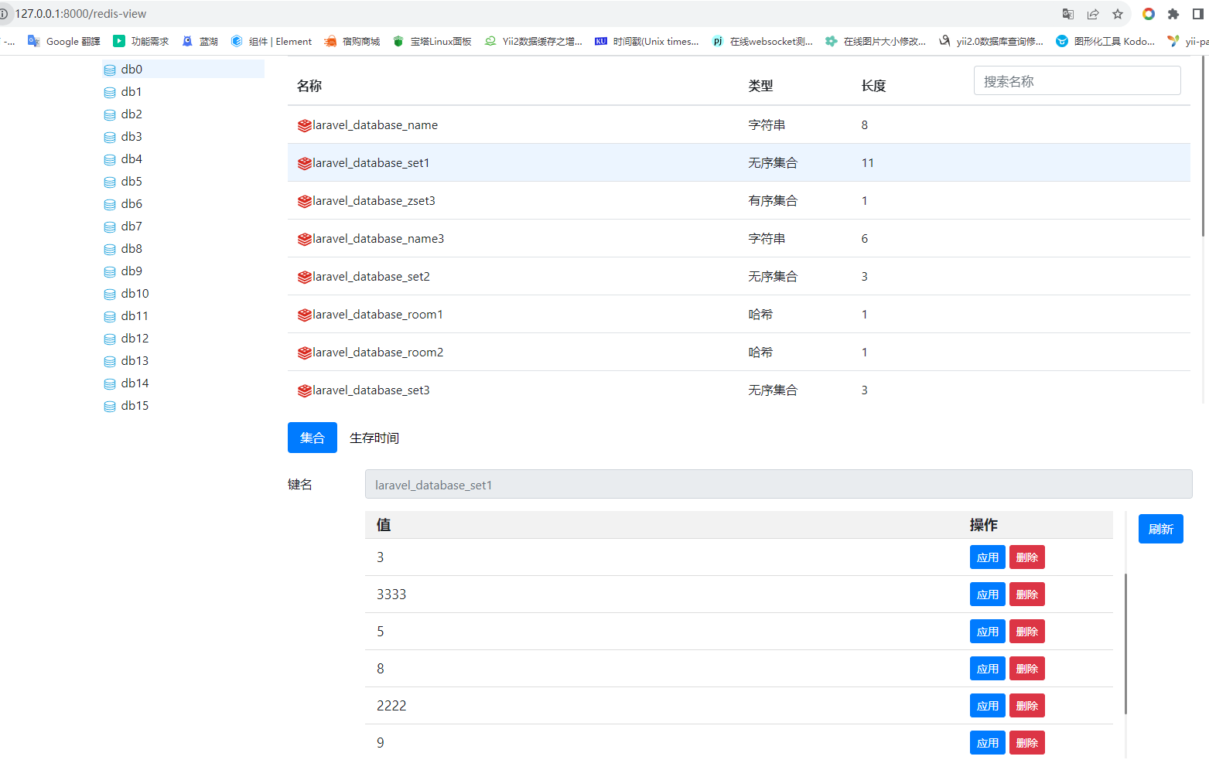Switch to the 生存时间 tab
This screenshot has width=1209, height=770.
374,438
